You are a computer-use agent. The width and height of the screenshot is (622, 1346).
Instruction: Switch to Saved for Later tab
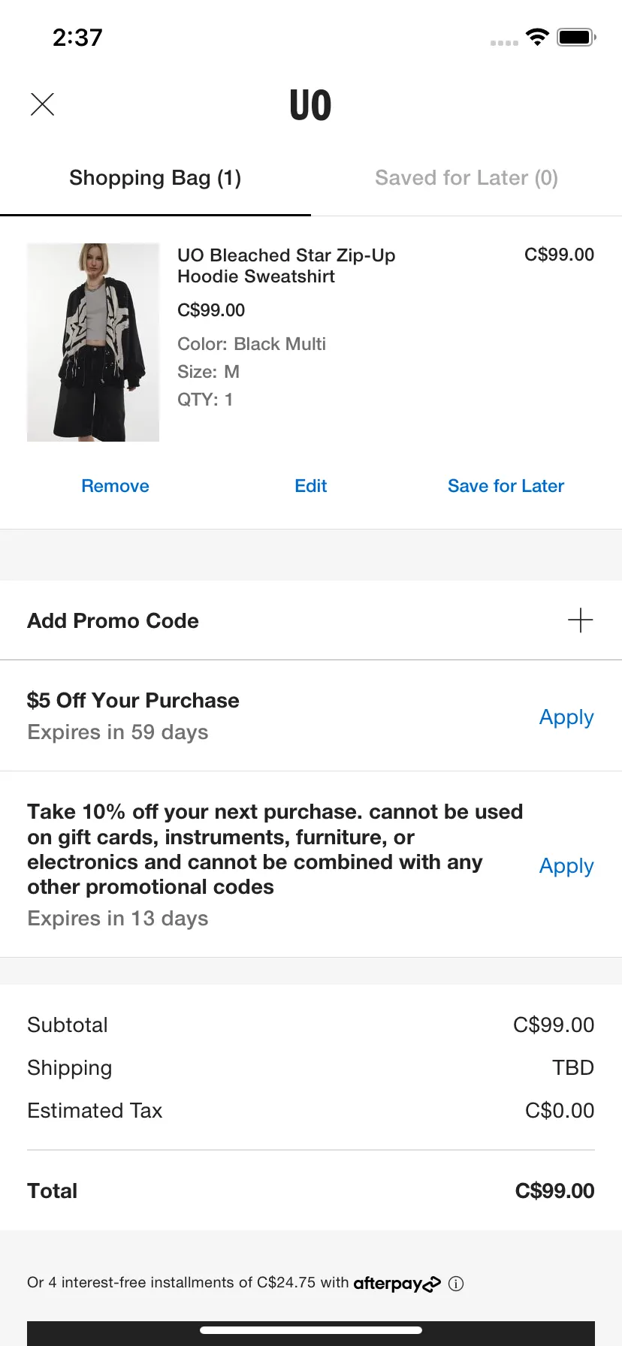(466, 178)
